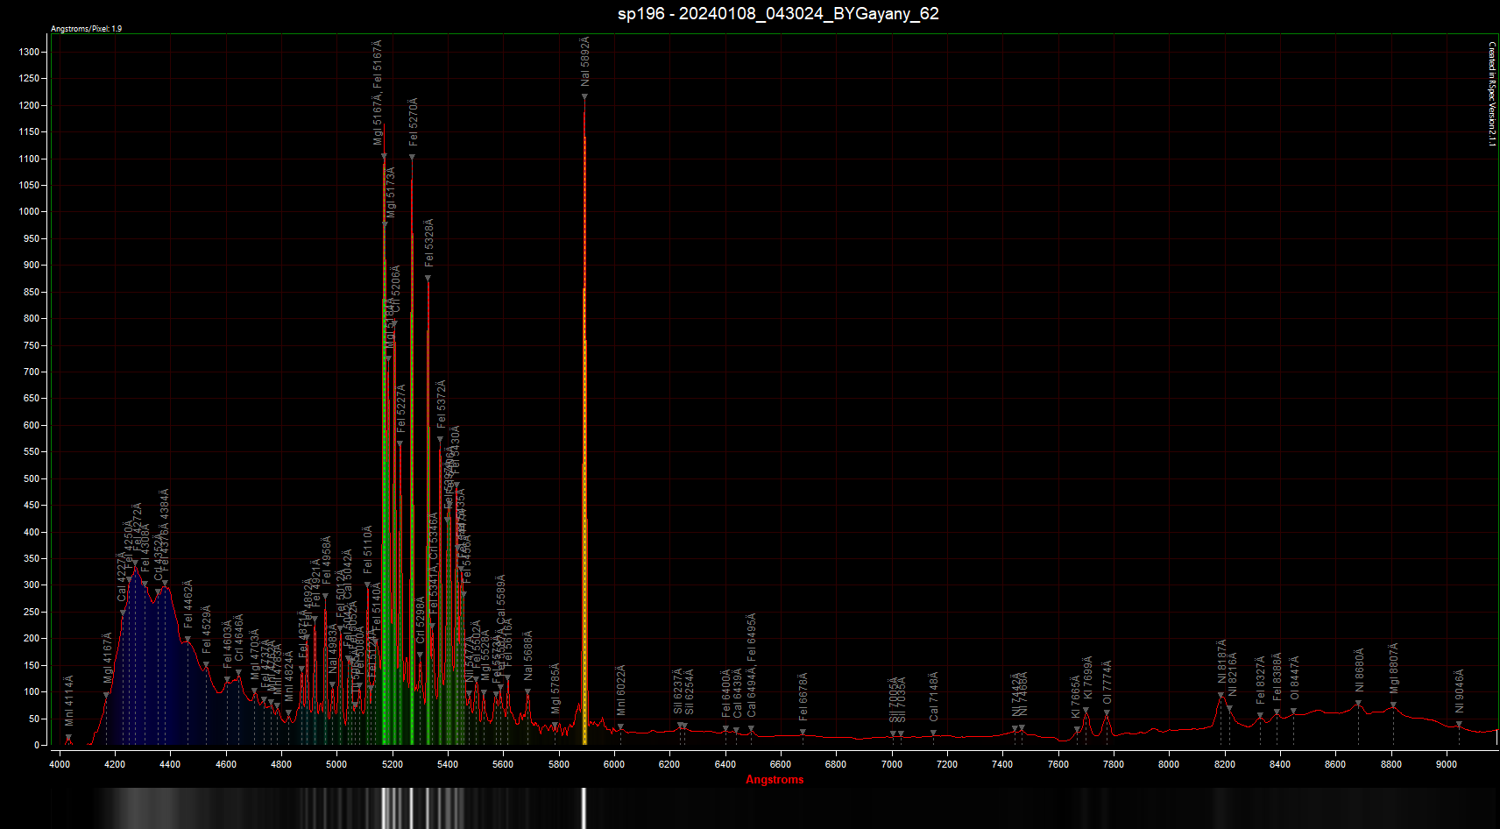
Task: Select the 'OI 7774Å' line label
Action: click(x=1107, y=682)
